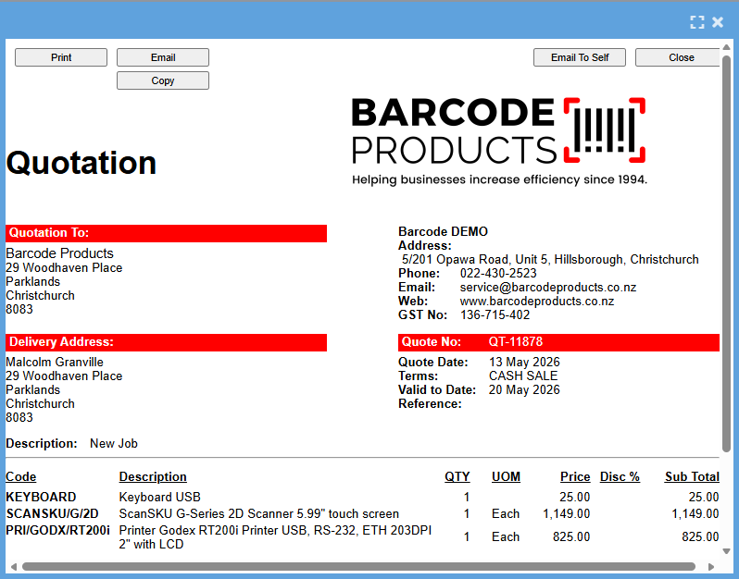Click the Malcolm Granville delivery name

point(55,362)
